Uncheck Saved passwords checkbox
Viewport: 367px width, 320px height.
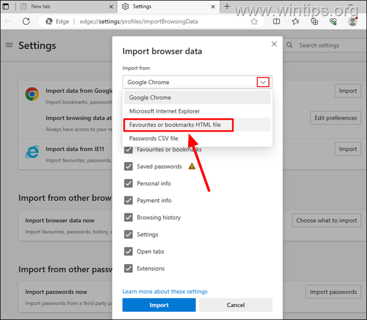coord(128,166)
